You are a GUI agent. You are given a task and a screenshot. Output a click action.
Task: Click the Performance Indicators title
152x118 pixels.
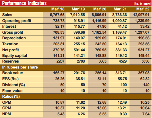click(x=24, y=3)
